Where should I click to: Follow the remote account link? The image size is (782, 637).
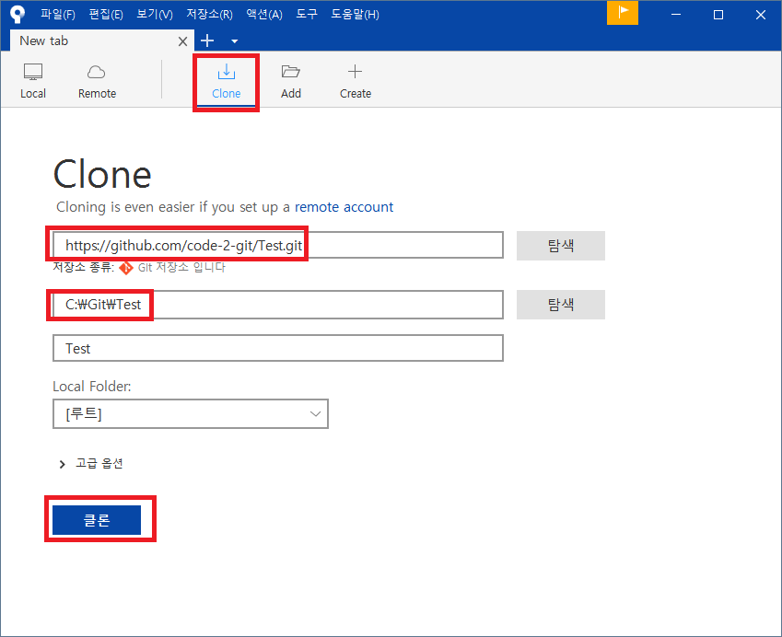(x=344, y=207)
